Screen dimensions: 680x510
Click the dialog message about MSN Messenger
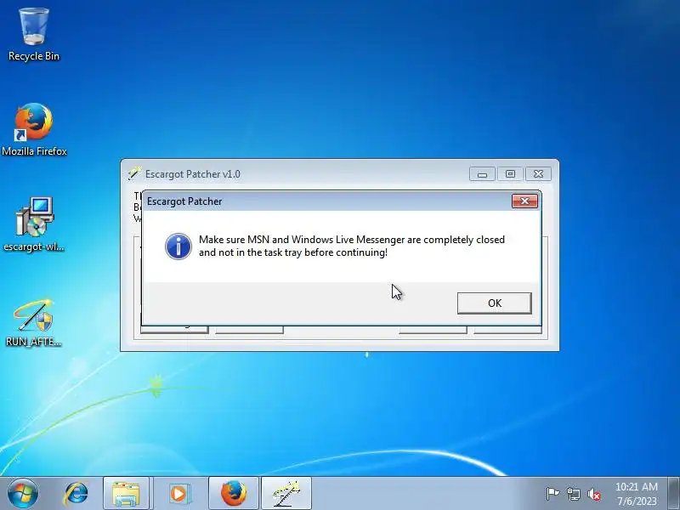pos(352,246)
